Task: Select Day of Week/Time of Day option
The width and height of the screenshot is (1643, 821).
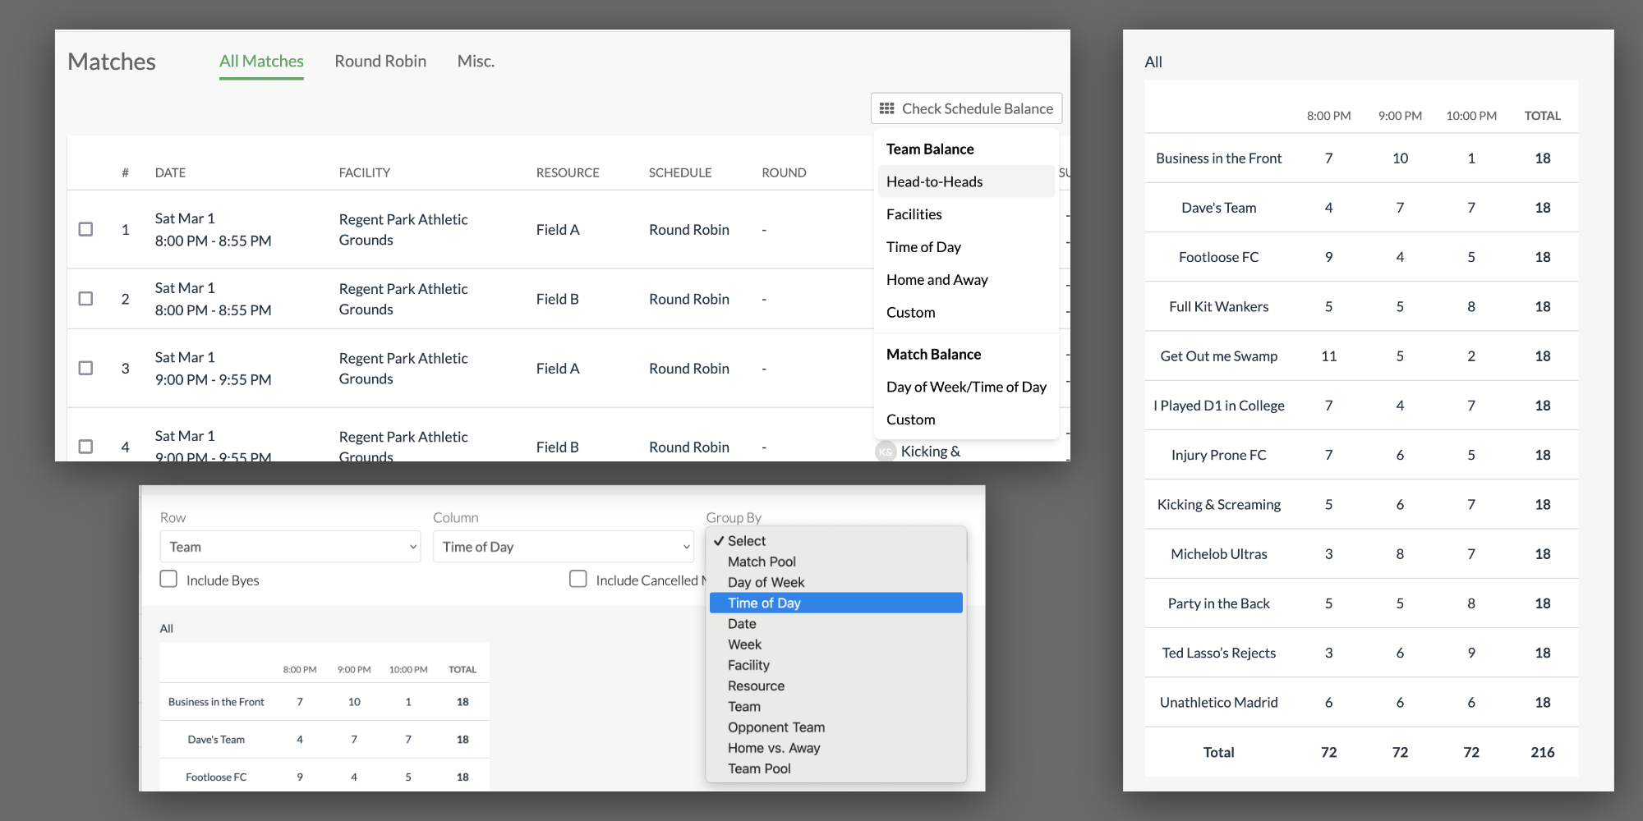Action: click(966, 387)
